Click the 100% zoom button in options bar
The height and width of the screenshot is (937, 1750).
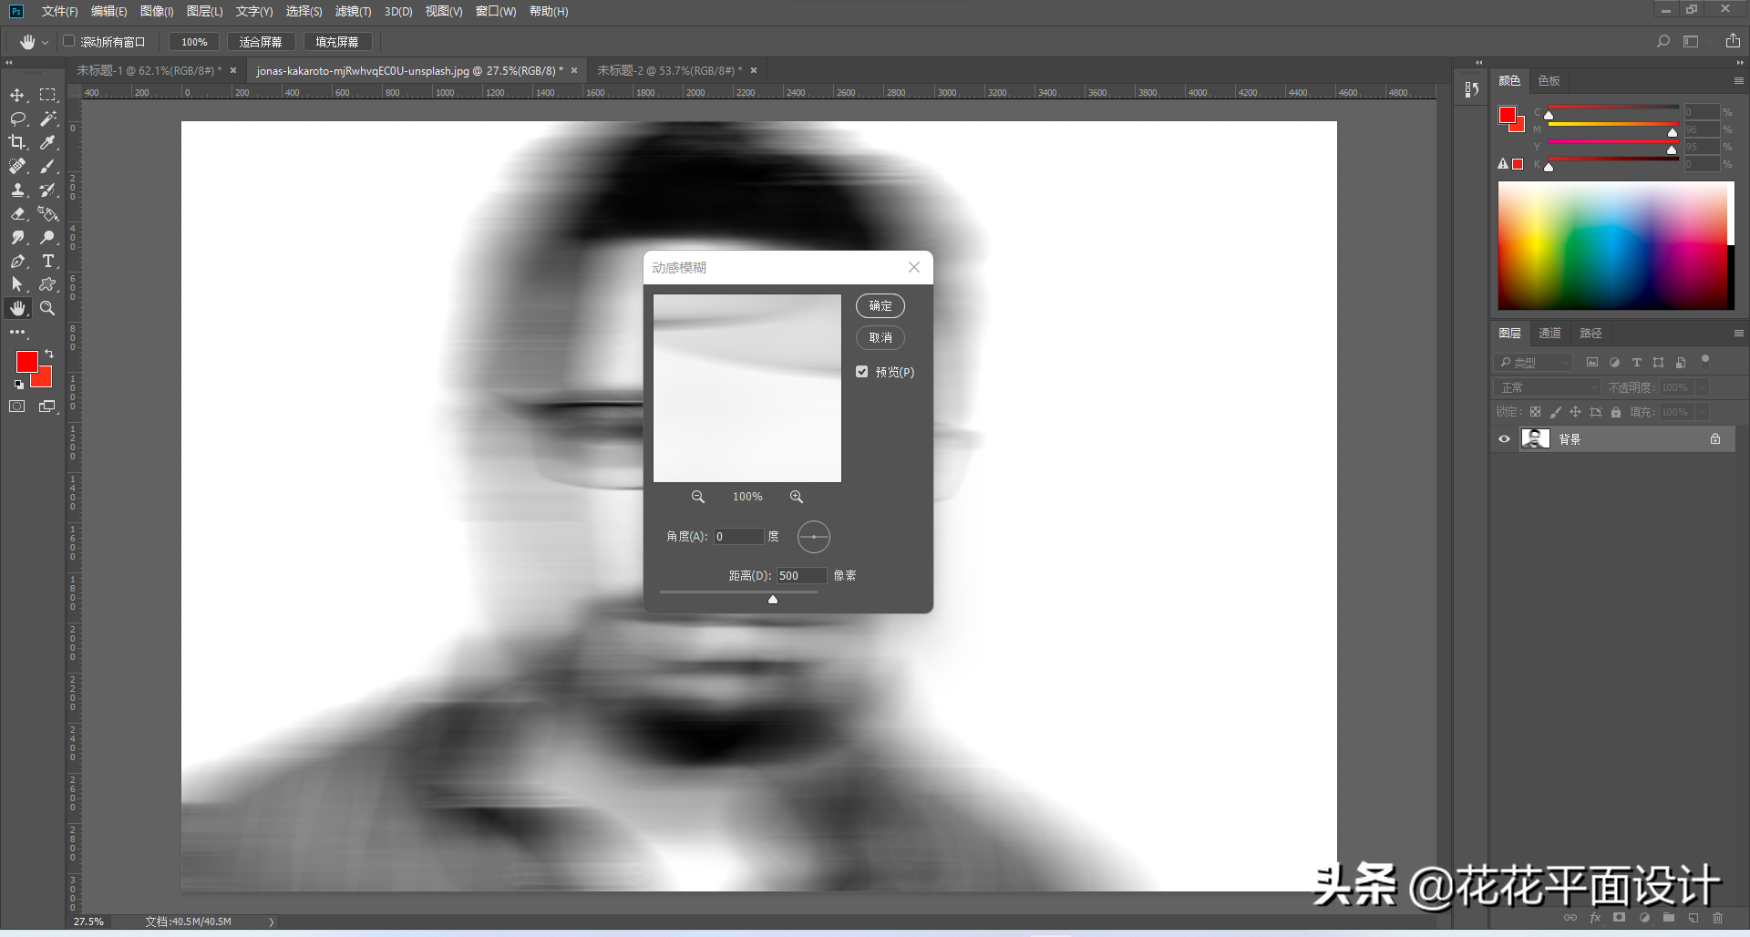(194, 42)
